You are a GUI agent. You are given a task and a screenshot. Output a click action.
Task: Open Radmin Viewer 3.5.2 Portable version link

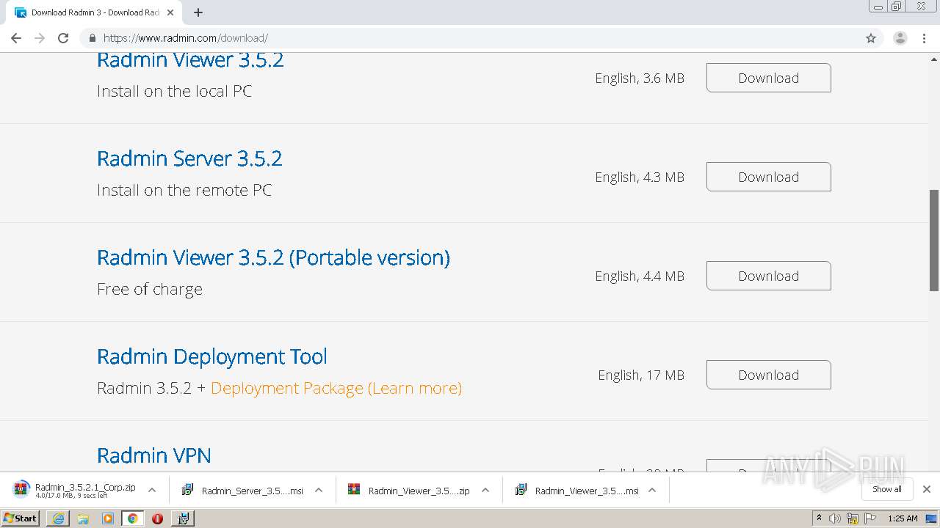pyautogui.click(x=273, y=257)
